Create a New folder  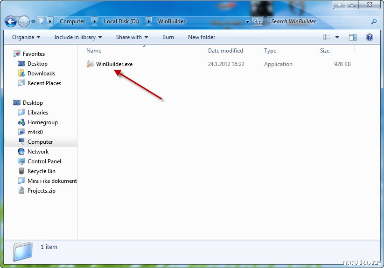202,37
